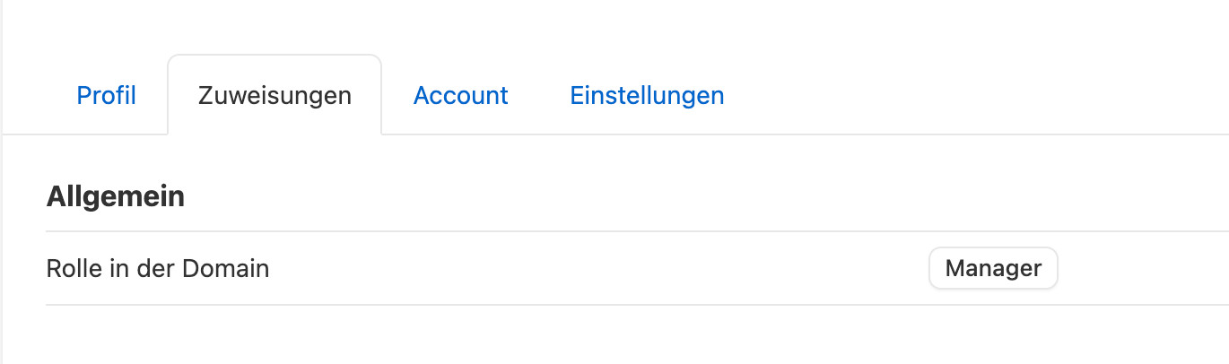Click the text 'Rolle in der Domain'
The width and height of the screenshot is (1229, 364).
(x=158, y=268)
